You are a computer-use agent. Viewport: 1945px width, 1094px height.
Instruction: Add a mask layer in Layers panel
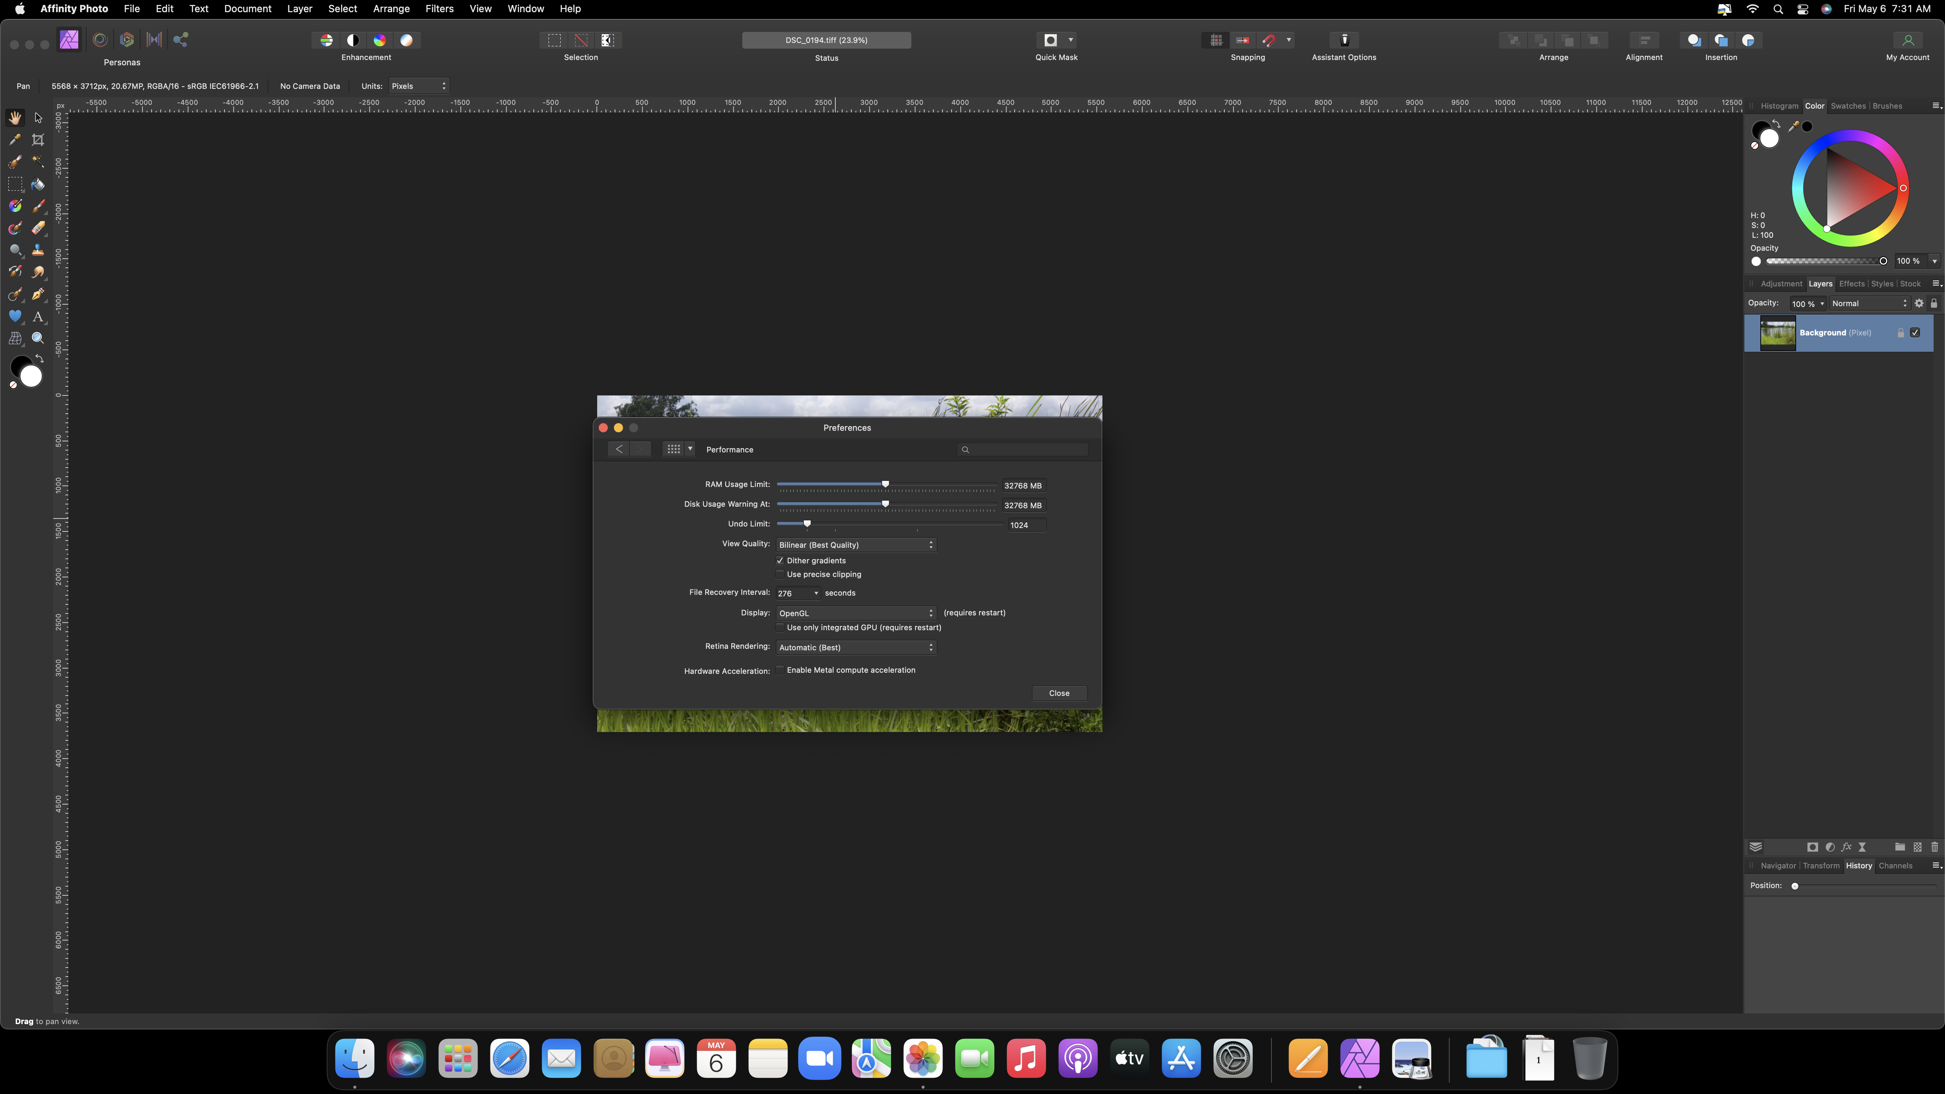1812,847
